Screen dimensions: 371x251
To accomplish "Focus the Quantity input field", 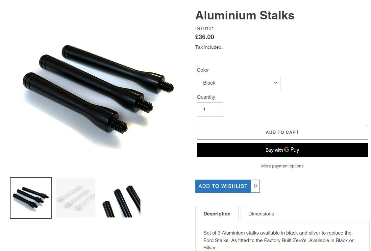I will 210,110.
